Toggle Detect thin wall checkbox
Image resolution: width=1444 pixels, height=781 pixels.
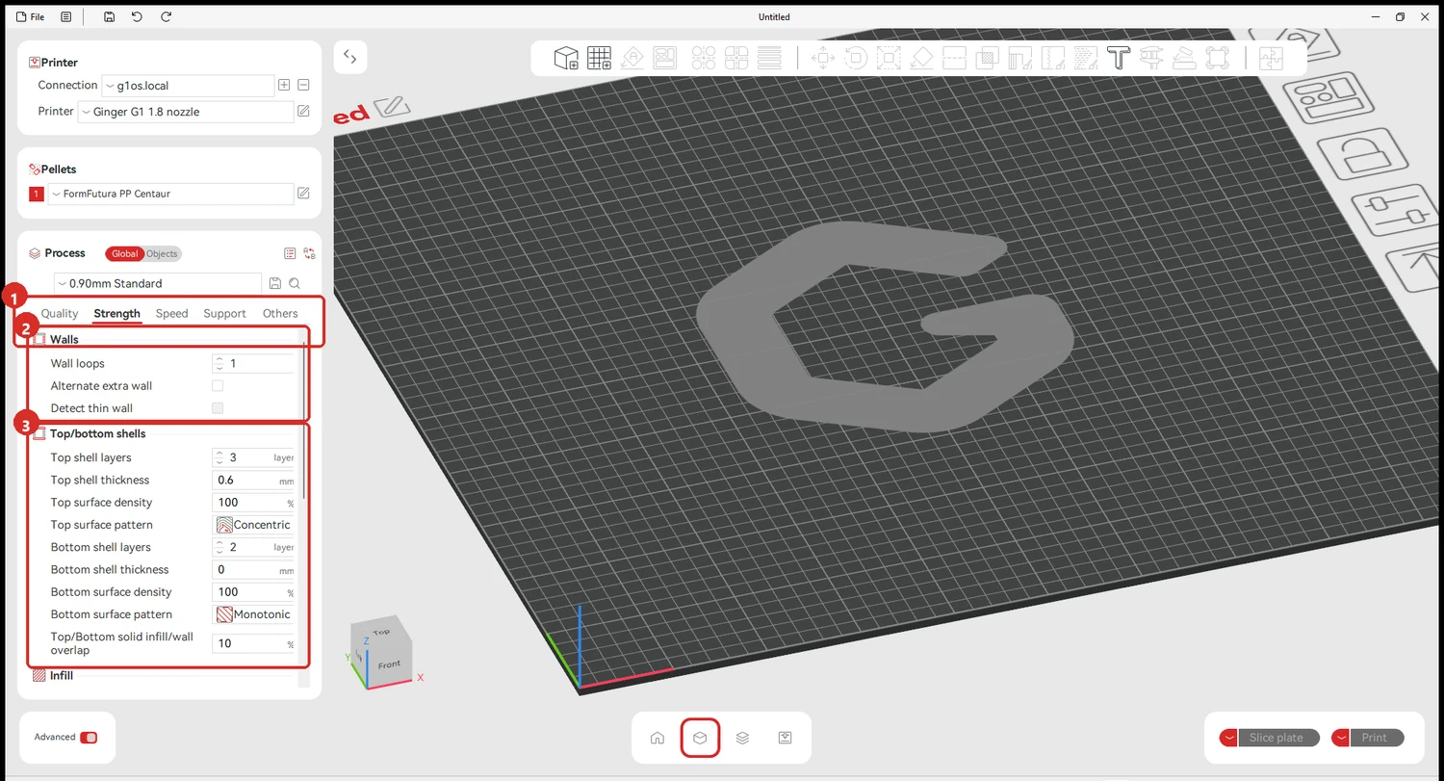(x=218, y=407)
